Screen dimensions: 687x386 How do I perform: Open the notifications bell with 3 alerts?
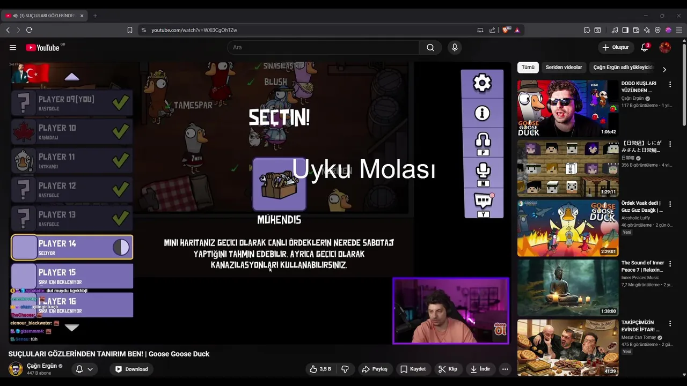click(x=645, y=48)
